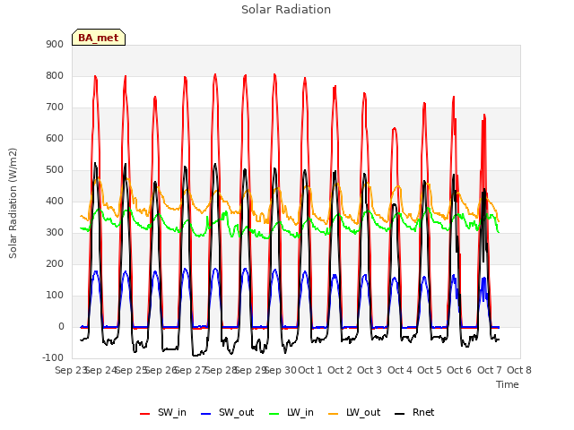Click the Oct 5 x-axis label
Image resolution: width=574 pixels, height=430 pixels.
(430, 370)
